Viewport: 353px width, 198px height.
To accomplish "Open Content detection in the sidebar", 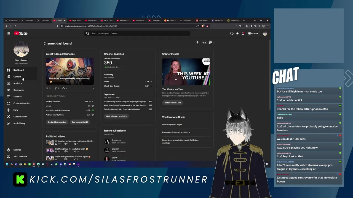I will [x=21, y=103].
